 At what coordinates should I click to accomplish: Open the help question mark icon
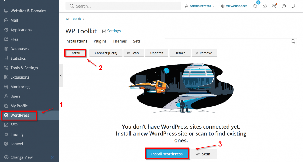pyautogui.click(x=284, y=6)
